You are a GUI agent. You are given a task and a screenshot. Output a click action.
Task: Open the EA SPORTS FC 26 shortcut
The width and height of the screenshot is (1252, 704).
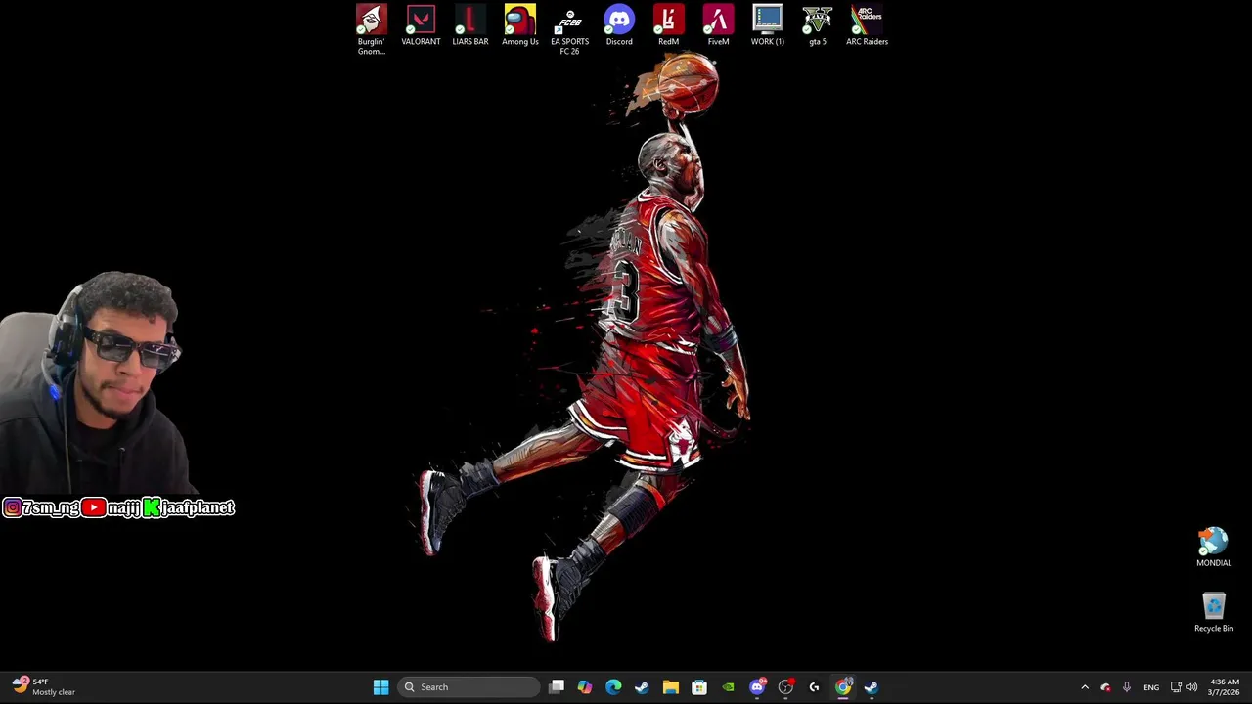click(569, 29)
